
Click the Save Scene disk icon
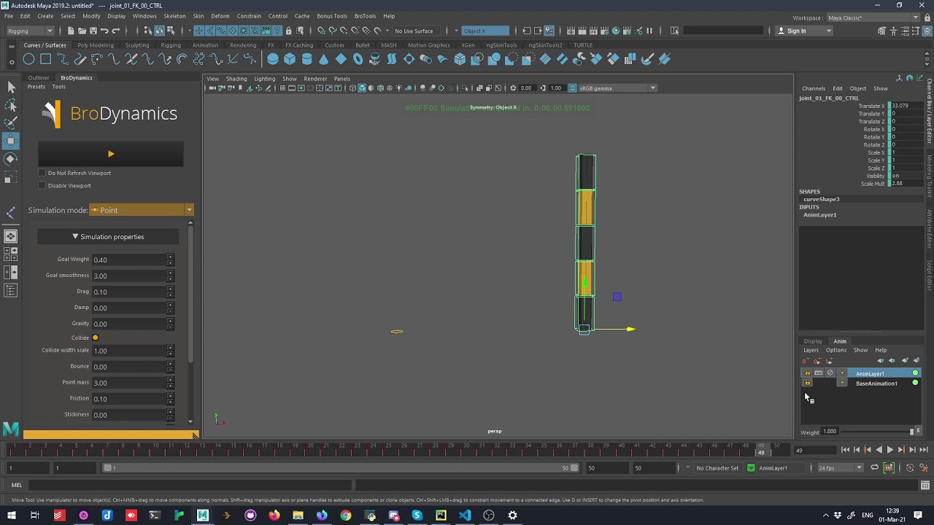[x=93, y=31]
